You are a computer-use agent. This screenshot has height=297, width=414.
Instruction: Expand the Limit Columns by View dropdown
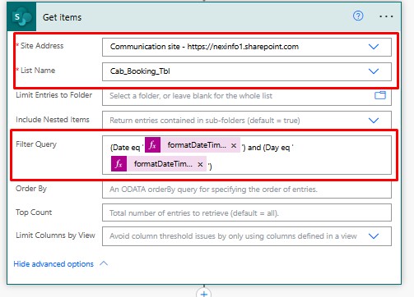click(x=374, y=236)
